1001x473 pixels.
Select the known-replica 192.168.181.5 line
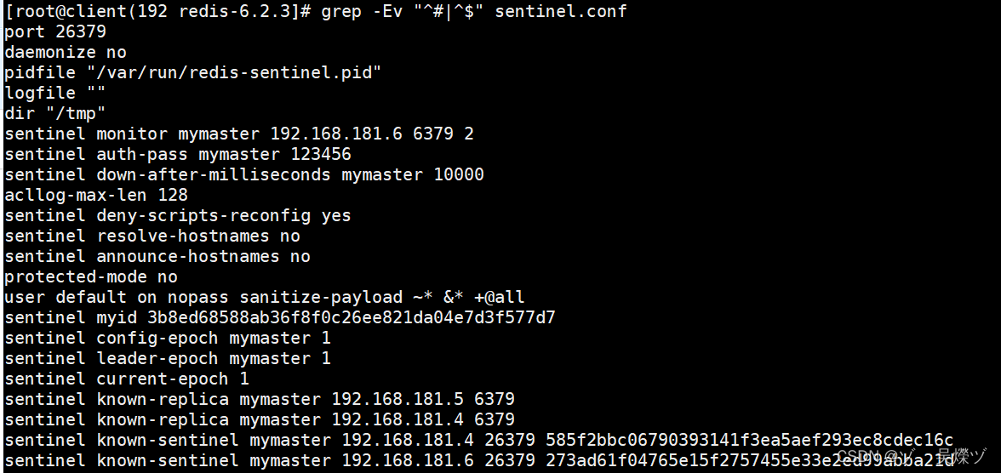coord(259,400)
